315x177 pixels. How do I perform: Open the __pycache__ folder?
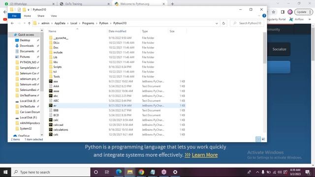coord(61,38)
